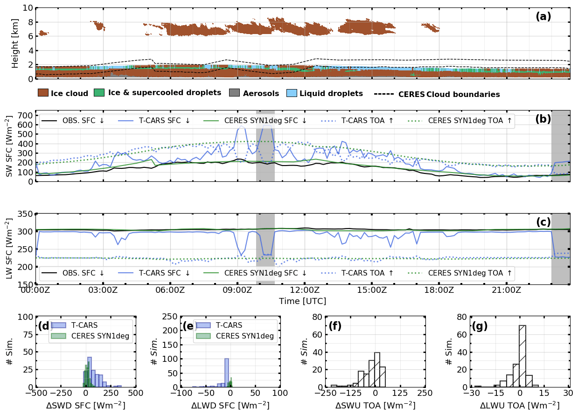Click the ΔSWU TOA axis label
This screenshot has width=578, height=415.
(375, 405)
